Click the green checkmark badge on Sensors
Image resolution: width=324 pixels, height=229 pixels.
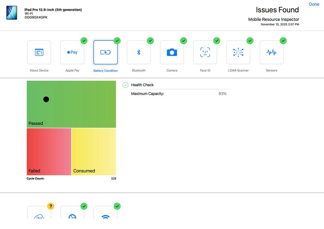click(283, 41)
